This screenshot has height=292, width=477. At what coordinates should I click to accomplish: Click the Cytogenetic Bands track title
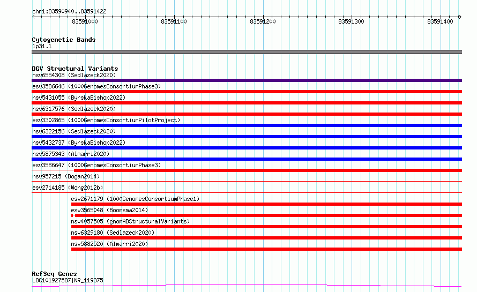point(64,40)
